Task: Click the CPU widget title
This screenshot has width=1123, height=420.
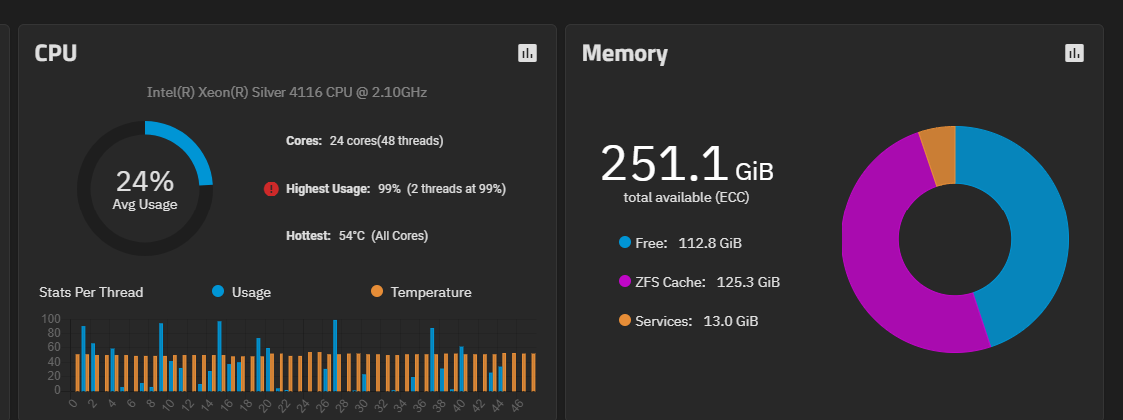Action: 56,53
